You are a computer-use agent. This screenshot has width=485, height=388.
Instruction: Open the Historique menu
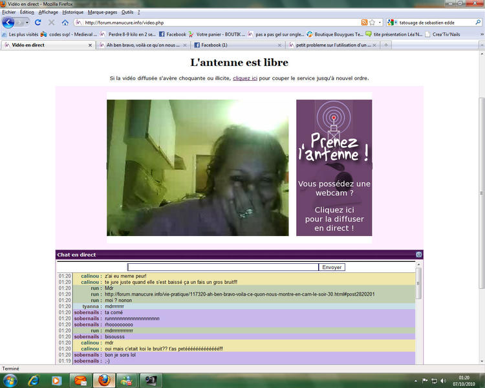(72, 12)
